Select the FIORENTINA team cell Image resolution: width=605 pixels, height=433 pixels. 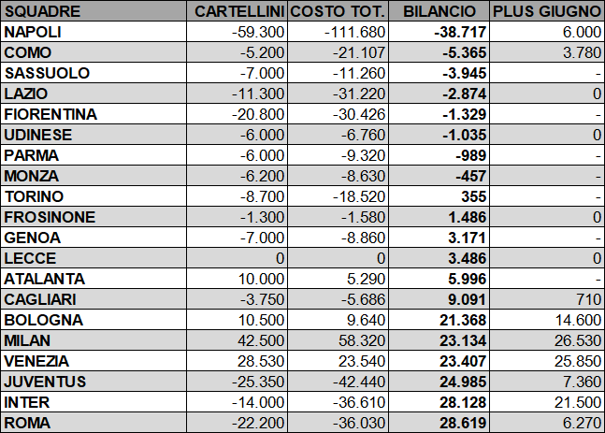[x=94, y=114]
